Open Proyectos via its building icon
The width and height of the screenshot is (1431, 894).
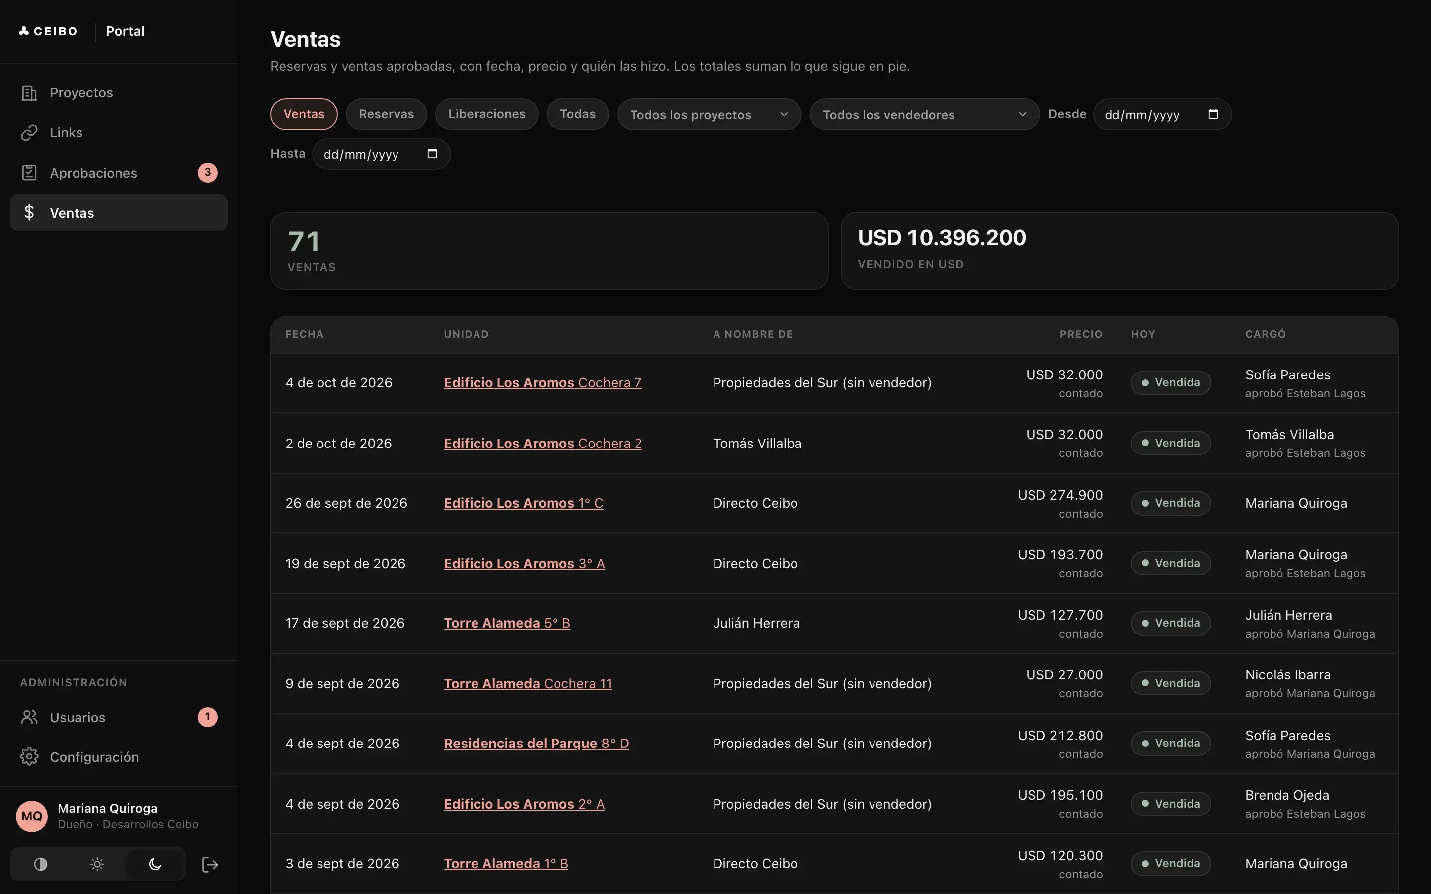click(x=29, y=93)
